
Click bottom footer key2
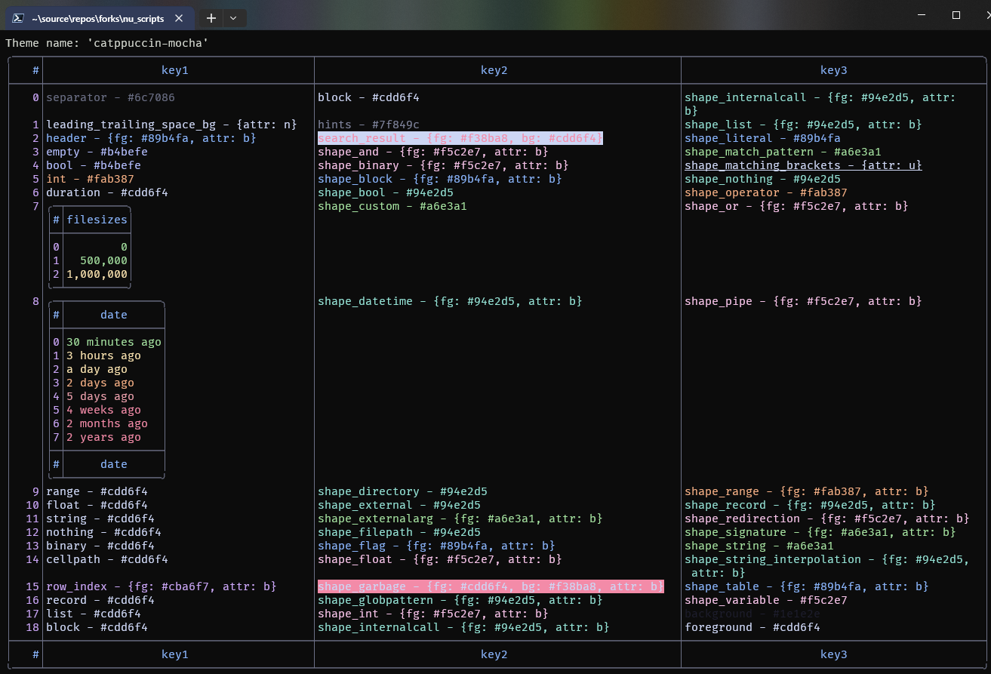[494, 654]
